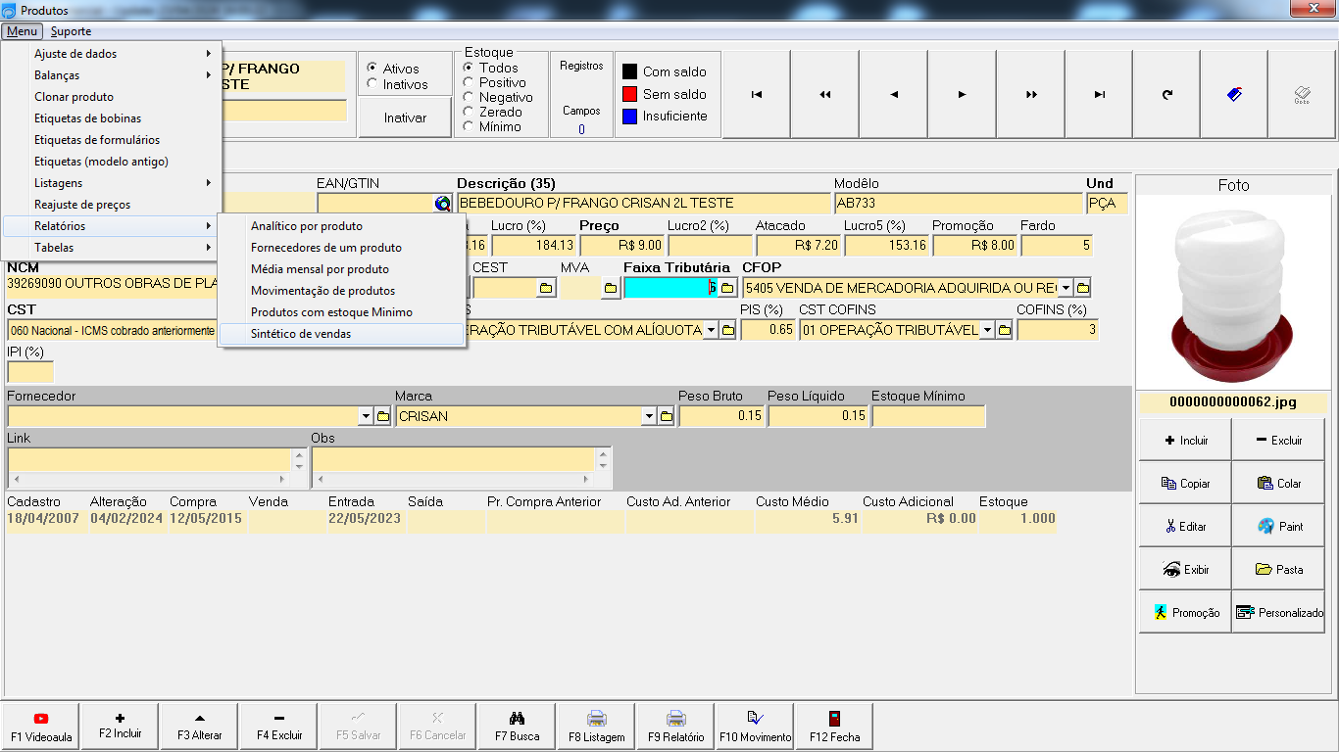The width and height of the screenshot is (1339, 752).
Task: Click the Preço input field
Action: point(622,246)
